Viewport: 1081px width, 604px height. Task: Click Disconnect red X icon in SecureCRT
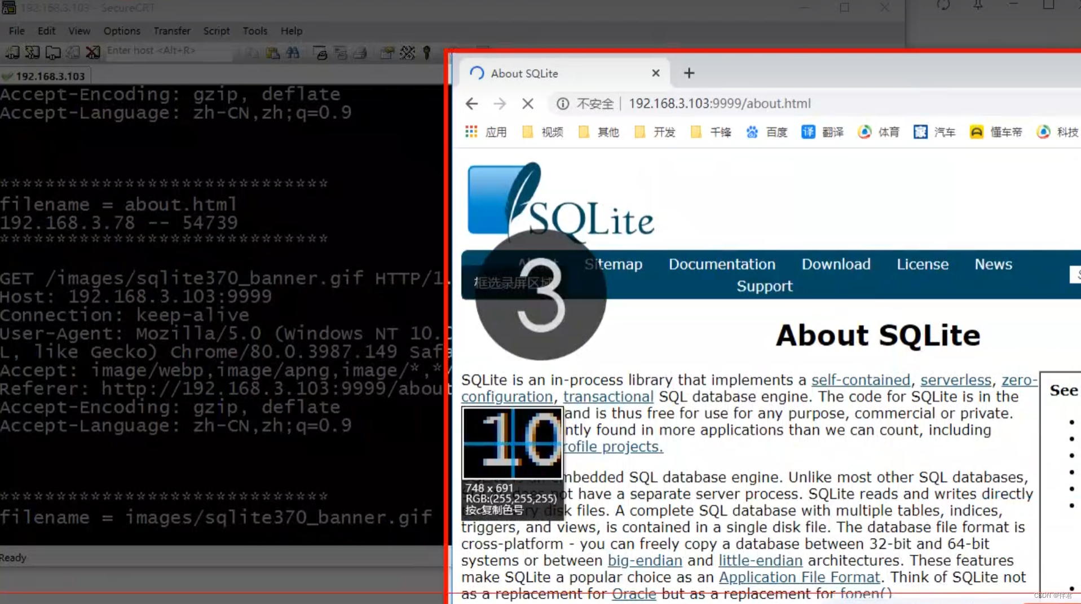[x=93, y=53]
